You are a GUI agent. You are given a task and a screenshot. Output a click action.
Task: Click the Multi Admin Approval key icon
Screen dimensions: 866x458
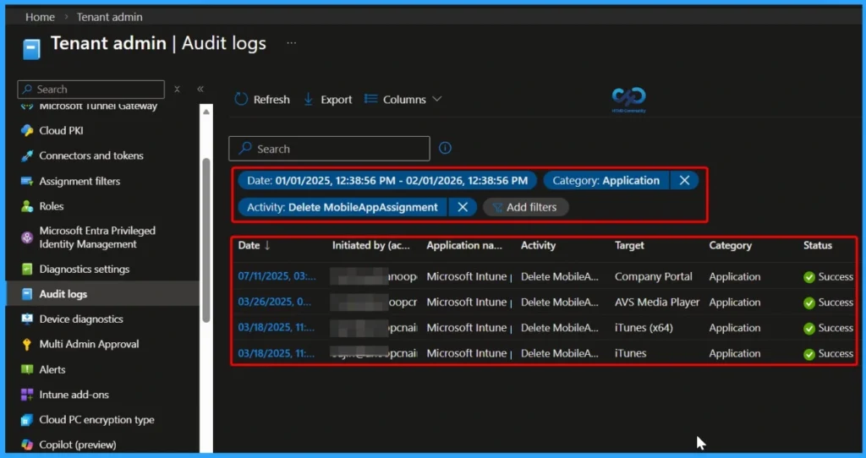tap(26, 344)
